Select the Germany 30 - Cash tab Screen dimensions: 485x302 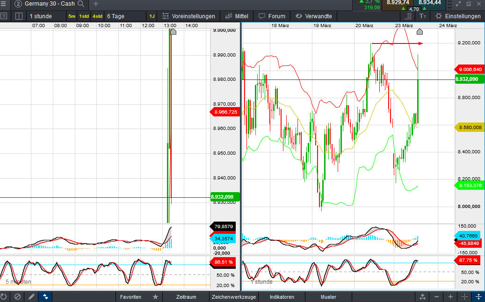point(50,4)
